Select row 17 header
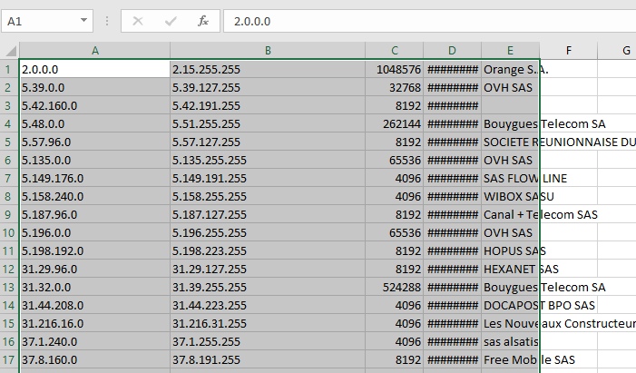 click(9, 359)
